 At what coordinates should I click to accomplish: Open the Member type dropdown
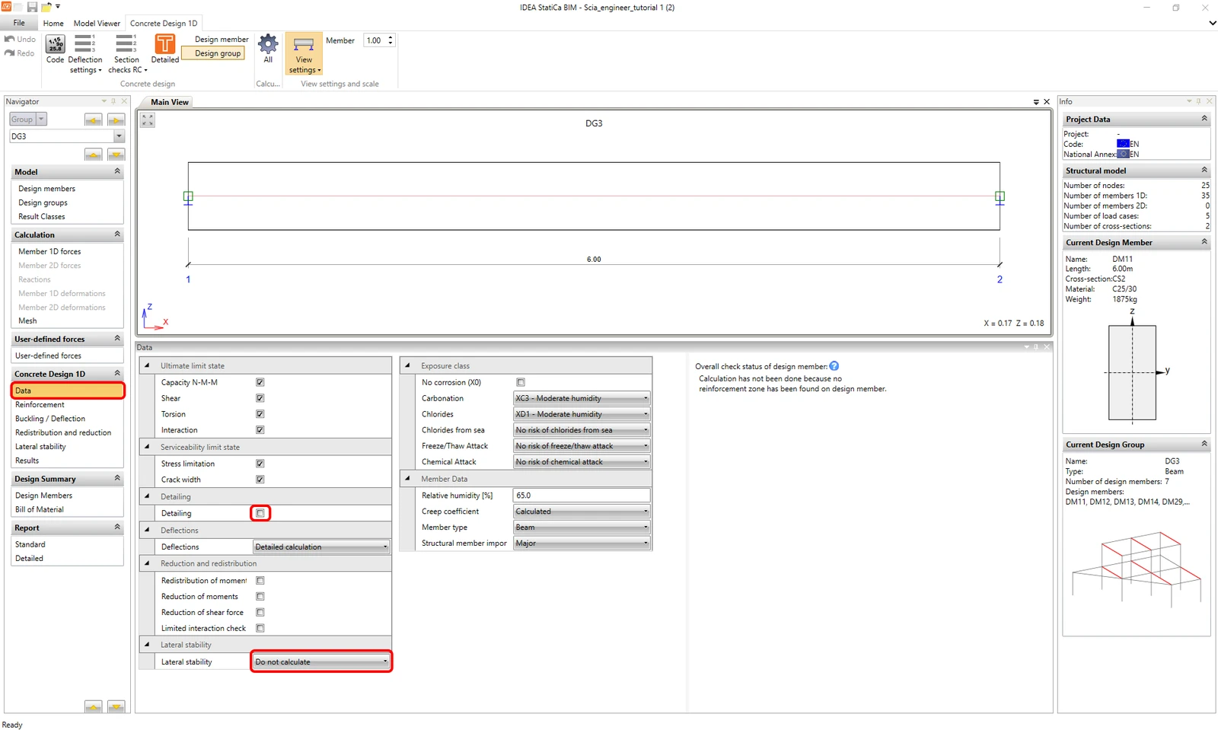coord(582,528)
